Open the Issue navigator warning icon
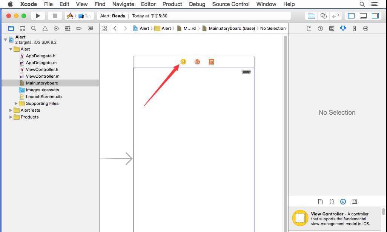Screen dimensions: 387x232 click(x=45, y=28)
